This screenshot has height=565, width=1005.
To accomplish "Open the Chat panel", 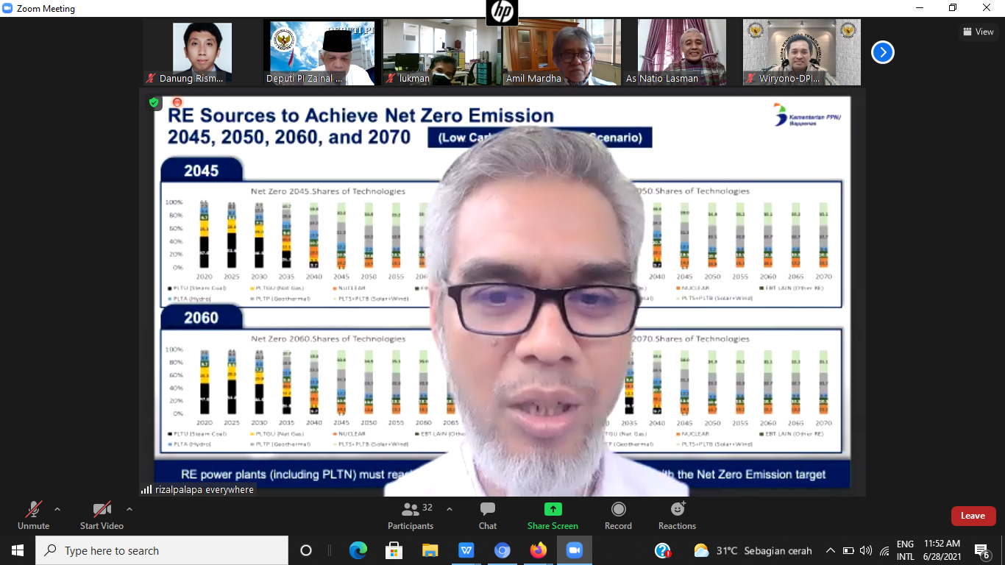I will (488, 515).
